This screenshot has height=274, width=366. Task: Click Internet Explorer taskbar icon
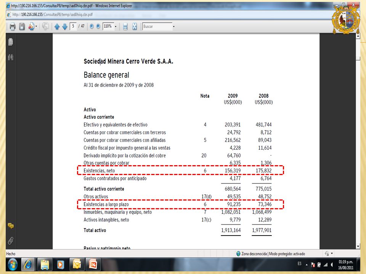click(x=28, y=264)
